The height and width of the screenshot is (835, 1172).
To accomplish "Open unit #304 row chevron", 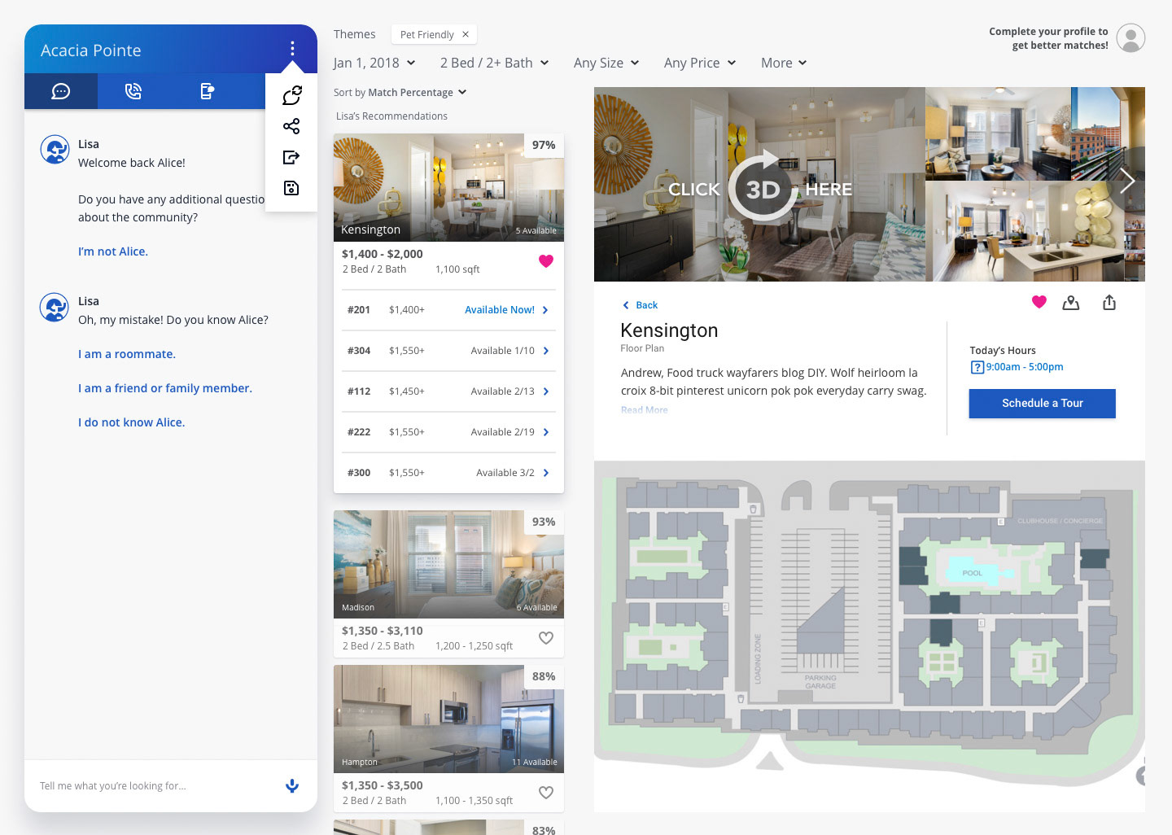I will 545,351.
